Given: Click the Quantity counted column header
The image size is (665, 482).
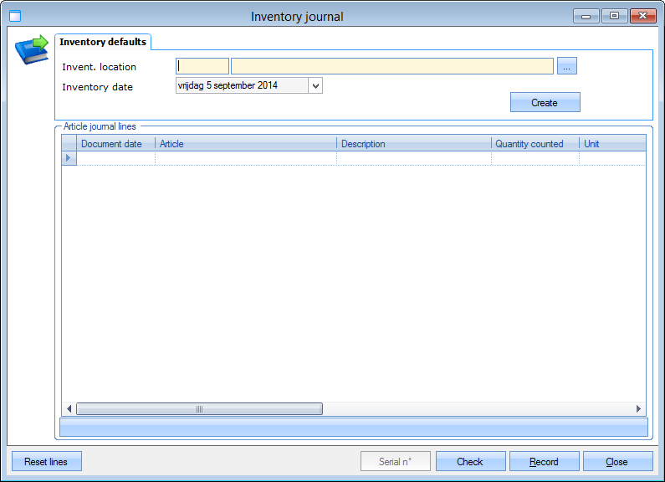Looking at the screenshot, I should [534, 144].
